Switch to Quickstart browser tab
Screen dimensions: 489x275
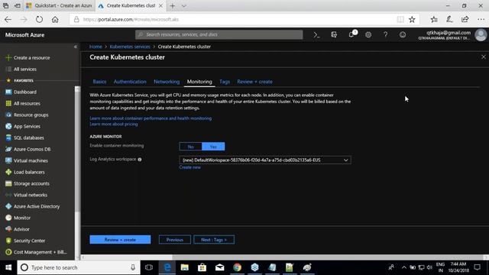point(60,5)
